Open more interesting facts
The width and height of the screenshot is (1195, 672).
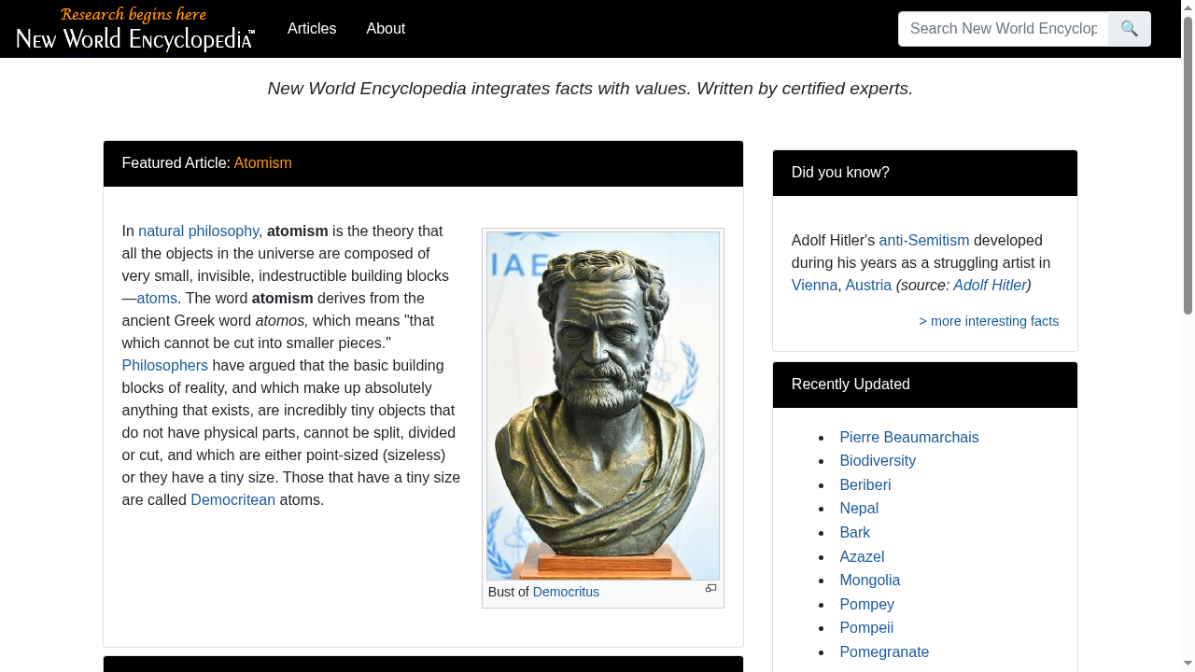pos(989,321)
